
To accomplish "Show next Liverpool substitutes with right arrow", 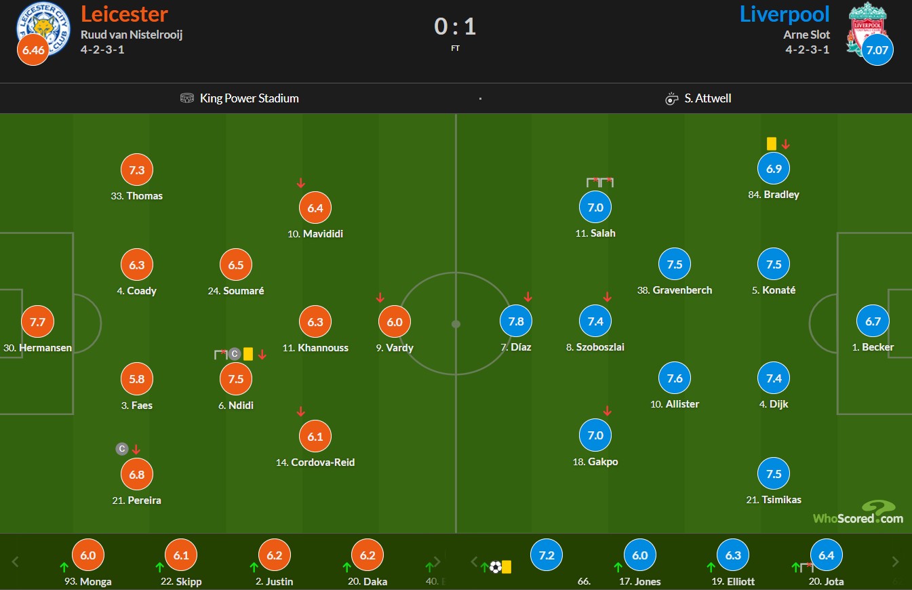I will pyautogui.click(x=895, y=562).
